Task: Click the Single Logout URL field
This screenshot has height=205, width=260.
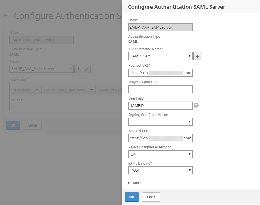Action: (x=160, y=89)
